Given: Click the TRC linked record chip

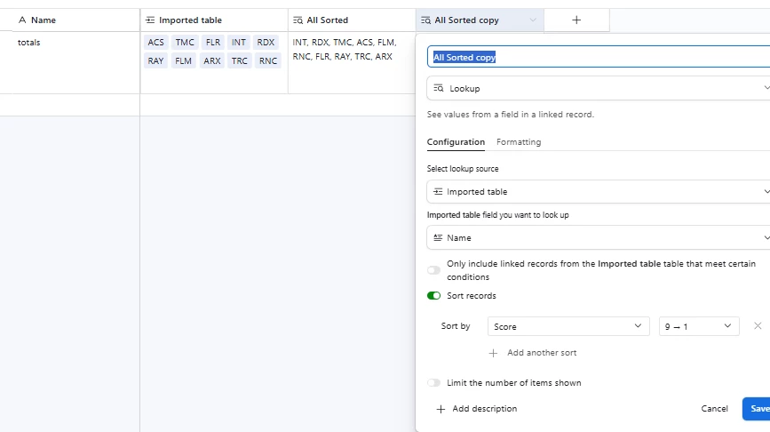Looking at the screenshot, I should pos(240,61).
